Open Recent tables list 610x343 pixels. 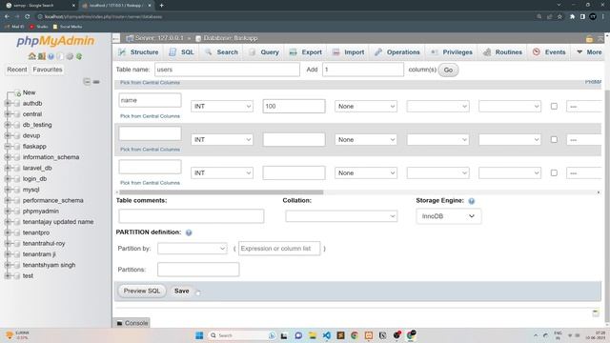coord(17,70)
